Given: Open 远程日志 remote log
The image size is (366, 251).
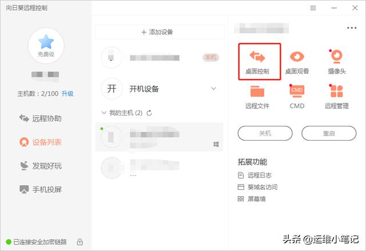Looking at the screenshot, I should point(254,175).
